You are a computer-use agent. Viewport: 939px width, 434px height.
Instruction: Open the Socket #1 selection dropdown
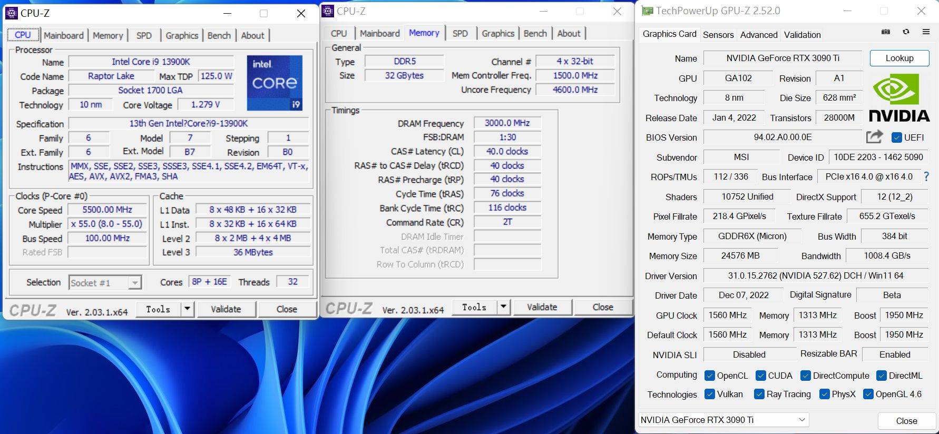click(105, 283)
